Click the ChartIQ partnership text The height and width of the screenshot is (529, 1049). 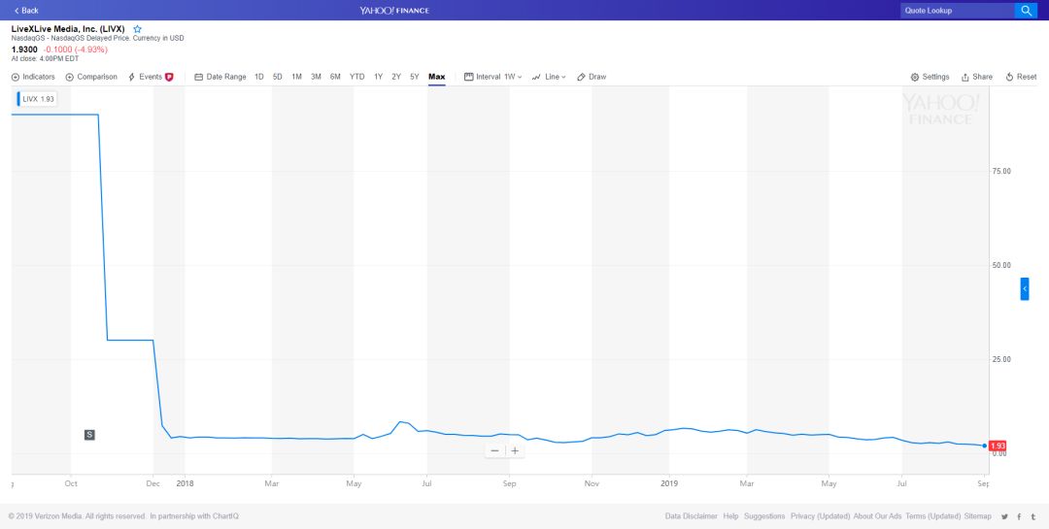click(x=194, y=516)
